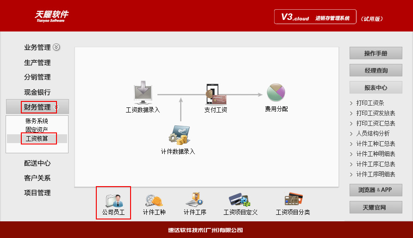
Task: Open the 公司员工 employee icon
Action: (x=114, y=200)
